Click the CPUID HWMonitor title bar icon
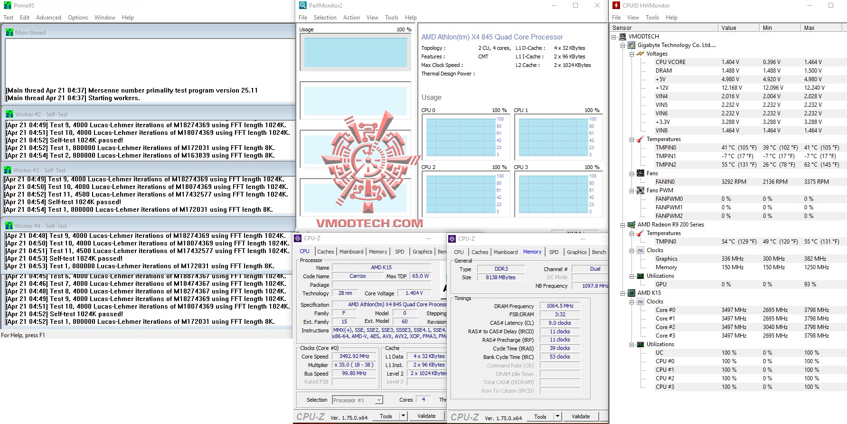Image resolution: width=847 pixels, height=424 pixels. point(616,6)
